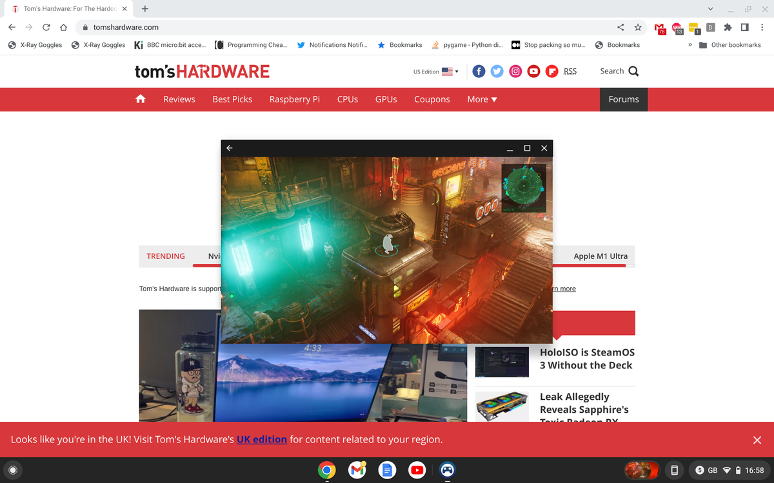The height and width of the screenshot is (483, 774).
Task: Open the CPUs nav item
Action: click(x=348, y=99)
